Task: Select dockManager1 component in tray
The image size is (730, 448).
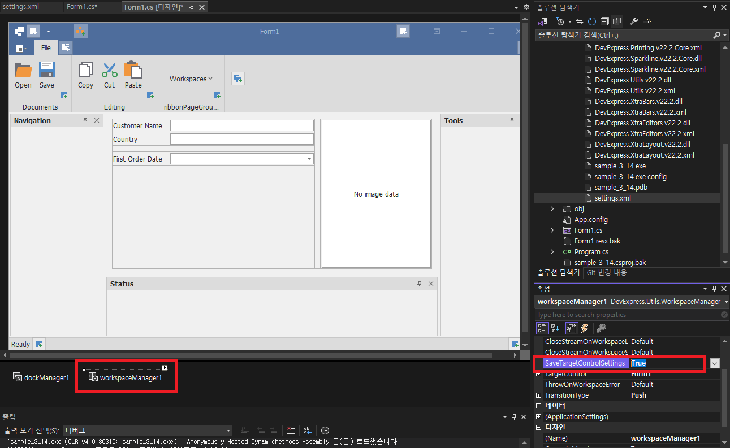Action: point(41,377)
